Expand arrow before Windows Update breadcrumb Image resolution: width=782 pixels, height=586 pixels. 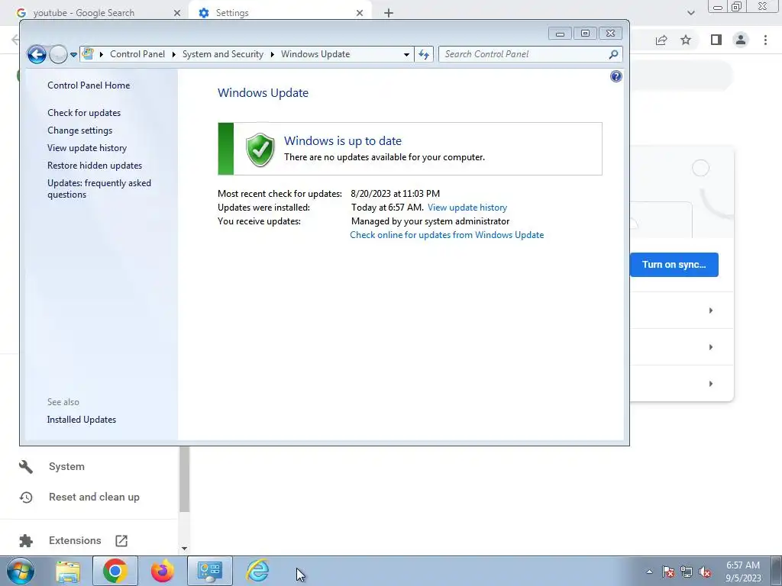click(273, 54)
